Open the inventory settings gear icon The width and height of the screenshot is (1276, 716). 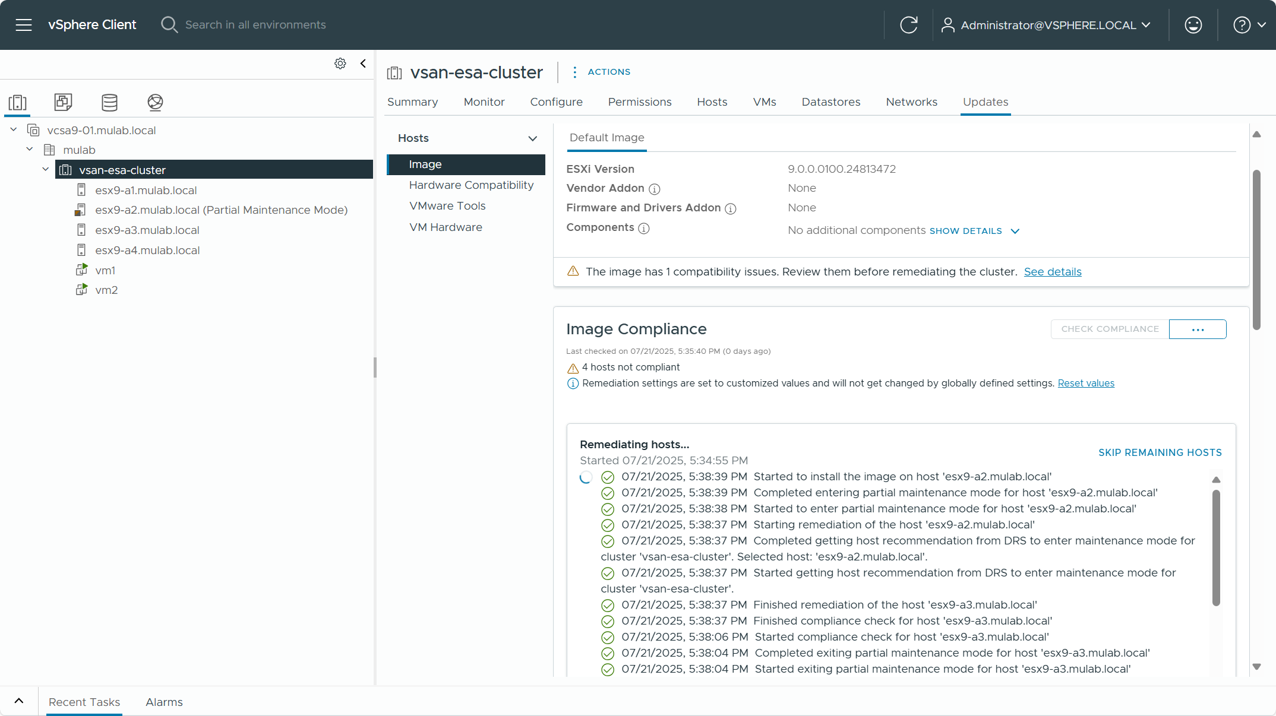pyautogui.click(x=340, y=64)
